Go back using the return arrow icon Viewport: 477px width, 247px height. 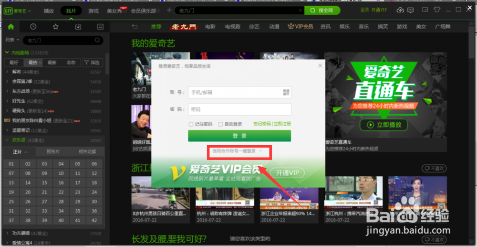pyautogui.click(x=135, y=26)
